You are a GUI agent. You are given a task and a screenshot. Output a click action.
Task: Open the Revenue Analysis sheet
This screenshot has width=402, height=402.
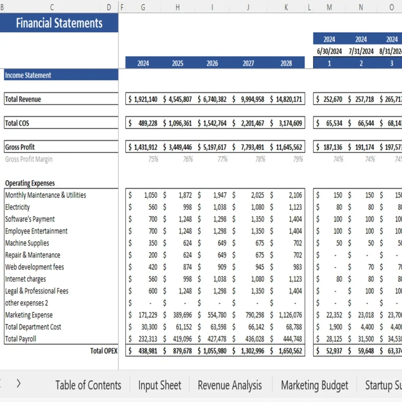point(230,385)
